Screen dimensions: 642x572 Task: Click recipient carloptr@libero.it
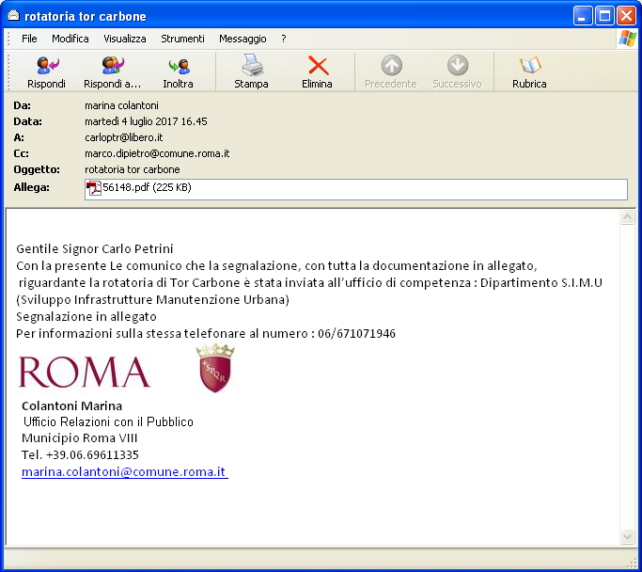coord(124,137)
